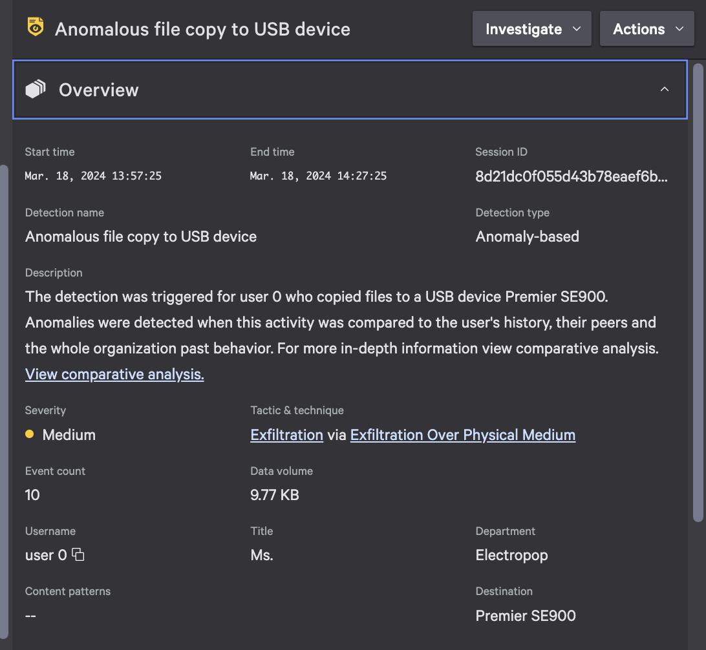Click the Overview stacked cubes icon
Viewport: 706px width, 650px height.
[x=36, y=89]
